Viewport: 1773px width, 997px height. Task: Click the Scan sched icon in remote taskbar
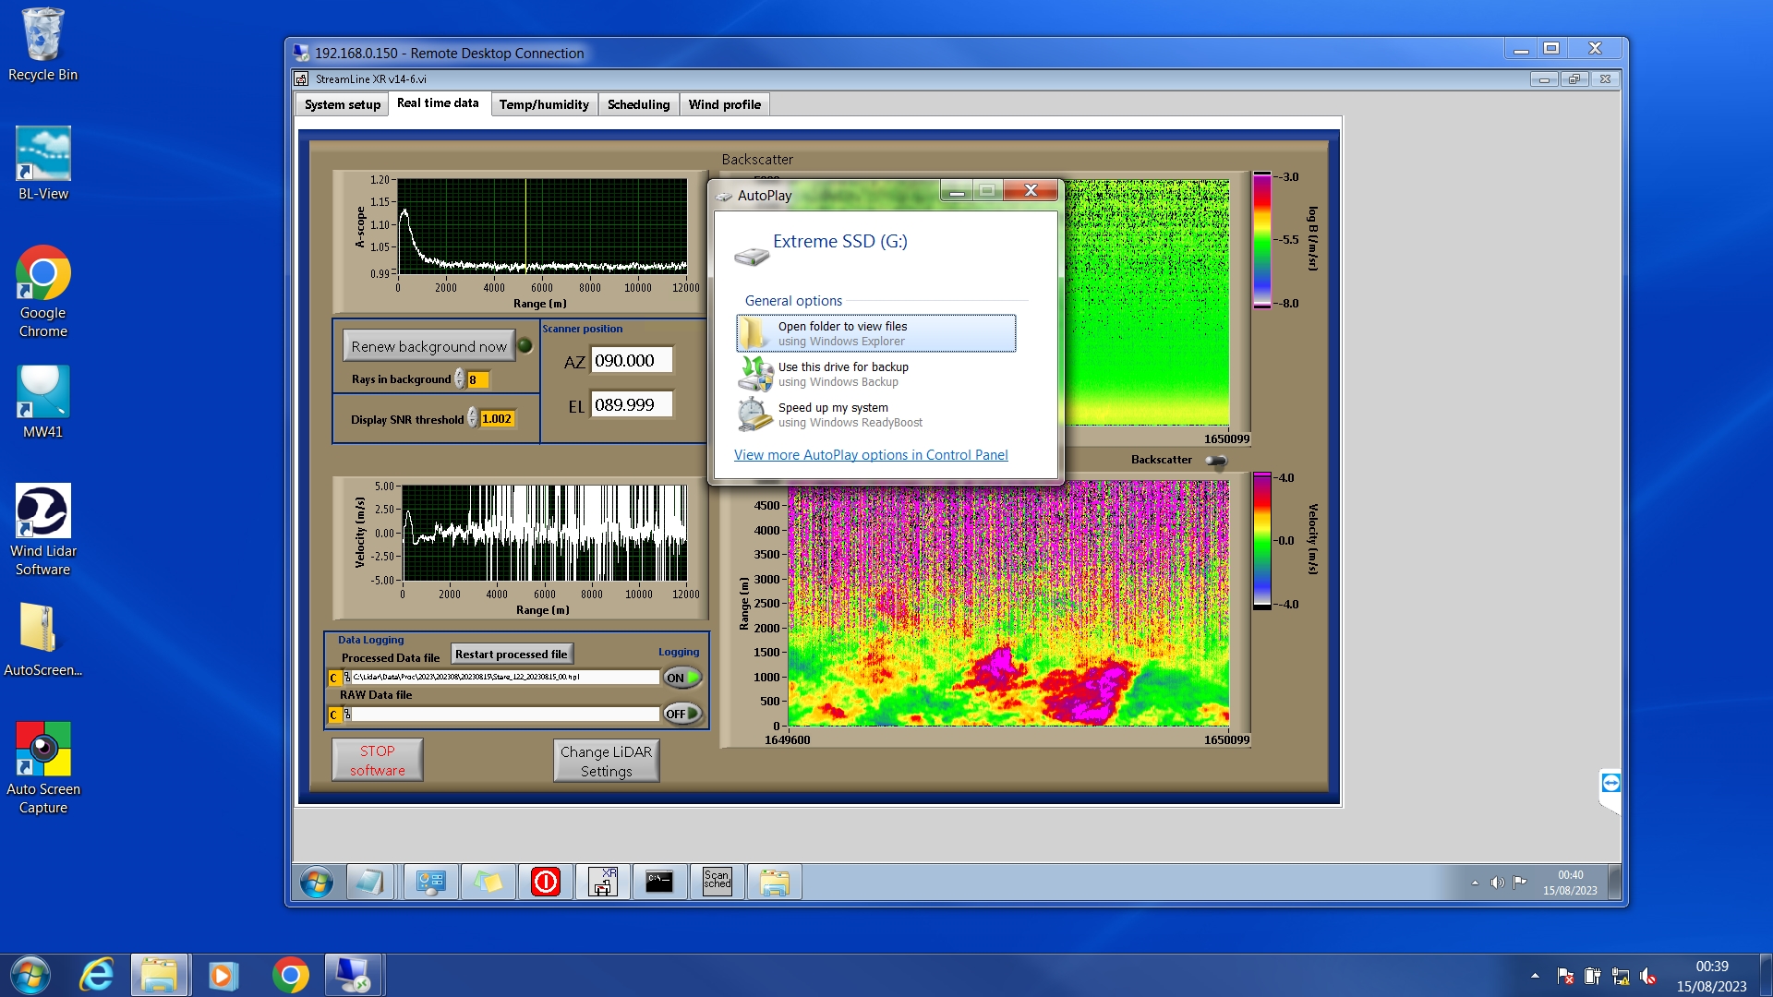click(717, 882)
